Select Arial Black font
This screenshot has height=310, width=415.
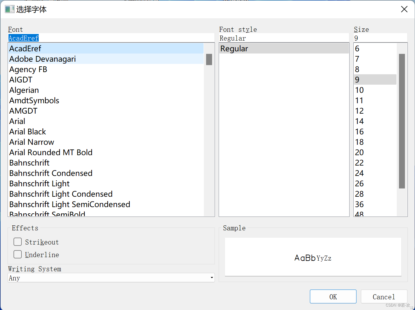click(106, 132)
